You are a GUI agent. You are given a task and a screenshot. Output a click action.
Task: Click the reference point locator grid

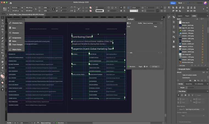(5, 9)
